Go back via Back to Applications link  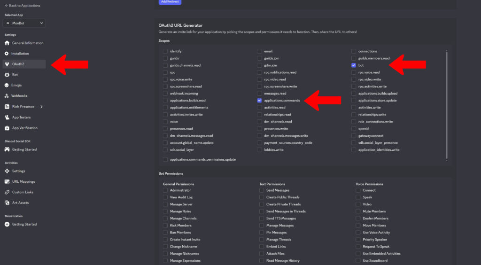(x=23, y=6)
